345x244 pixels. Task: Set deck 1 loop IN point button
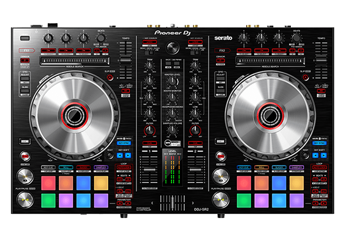(119, 191)
